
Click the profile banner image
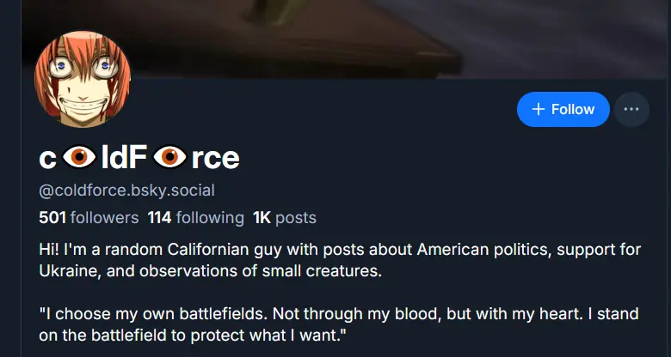tap(344, 34)
